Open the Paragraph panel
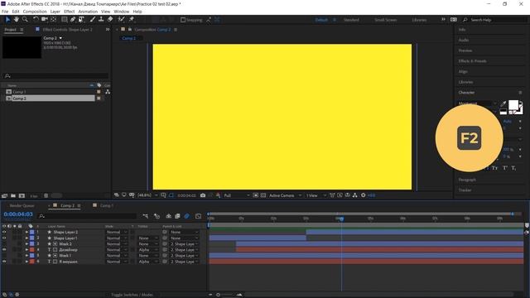The image size is (530, 298). click(467, 180)
